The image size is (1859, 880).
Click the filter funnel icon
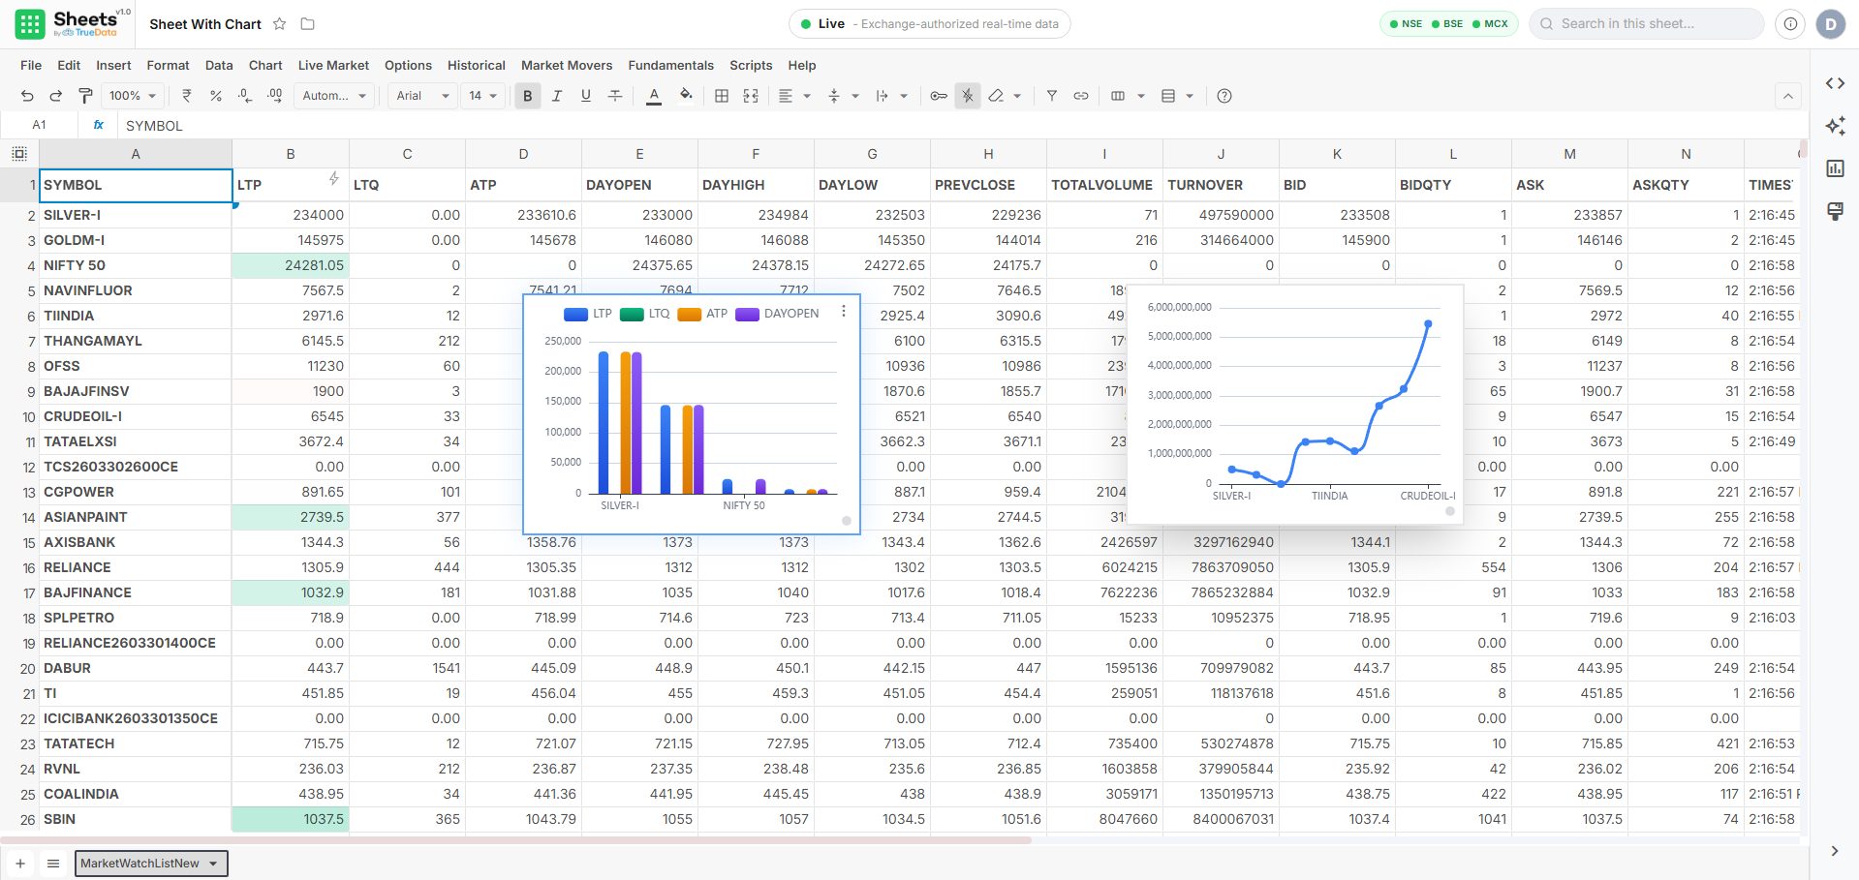tap(1052, 96)
